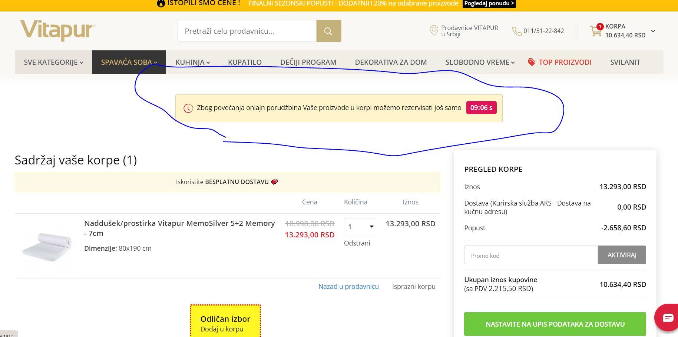This screenshot has height=337, width=678.
Task: Expand the SLOBODNO VREME menu
Action: (480, 62)
